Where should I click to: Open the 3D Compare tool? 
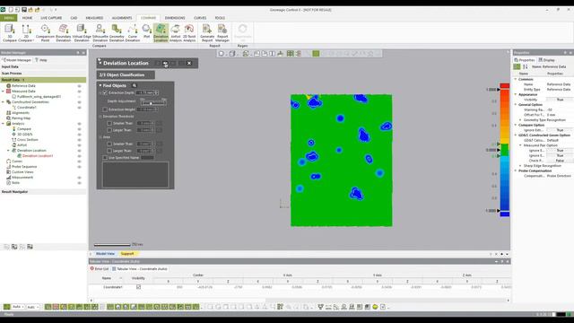pos(10,33)
